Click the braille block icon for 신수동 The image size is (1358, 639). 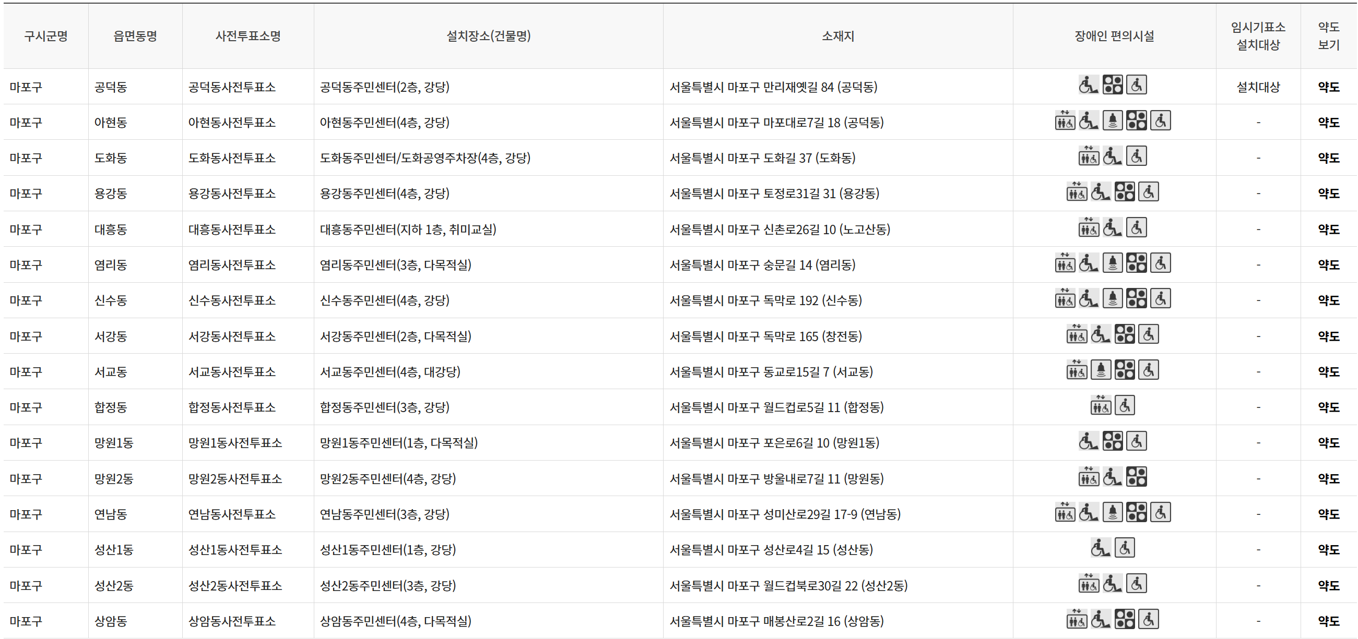[x=1137, y=299]
